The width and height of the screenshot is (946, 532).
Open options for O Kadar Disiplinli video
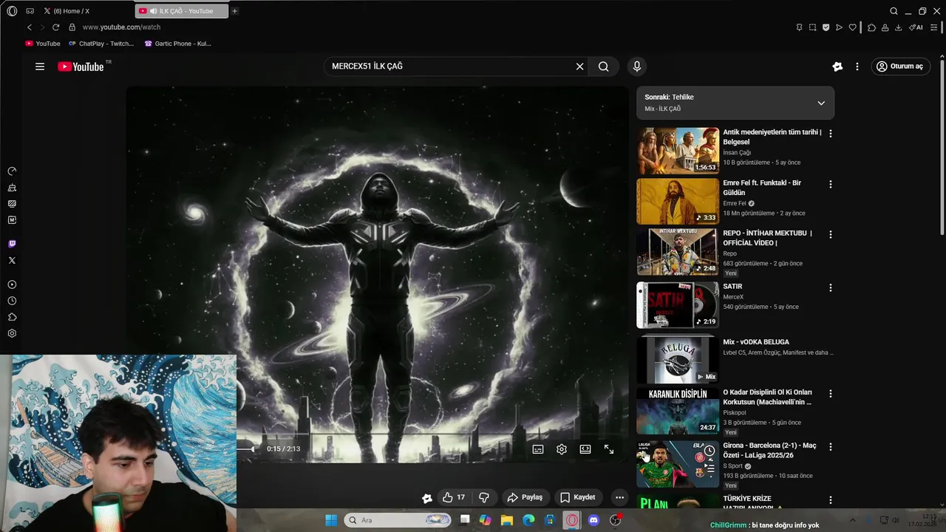831,394
